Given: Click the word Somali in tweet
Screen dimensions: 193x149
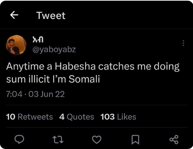Looking at the screenshot, I should coord(84,79).
